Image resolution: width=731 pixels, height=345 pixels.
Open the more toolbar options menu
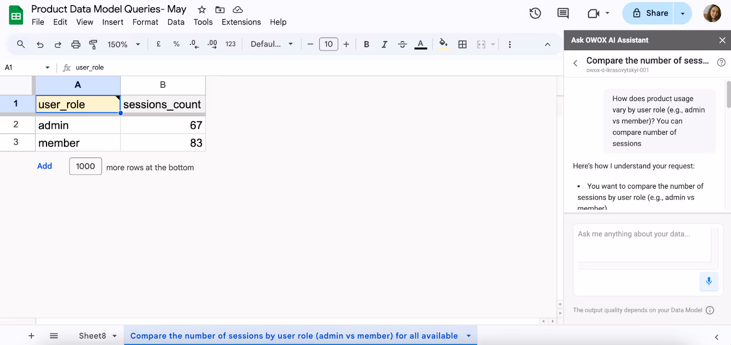click(510, 44)
